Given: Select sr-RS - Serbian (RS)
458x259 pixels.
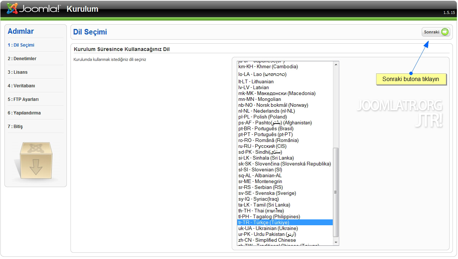Looking at the screenshot, I should pos(285,187).
